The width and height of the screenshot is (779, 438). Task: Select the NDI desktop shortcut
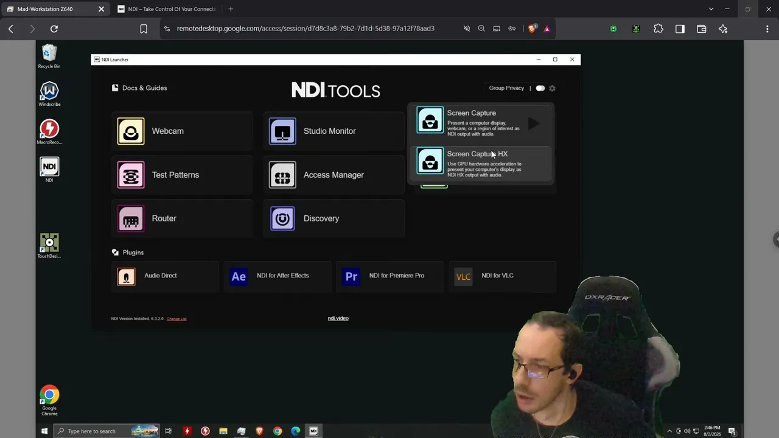coord(49,170)
